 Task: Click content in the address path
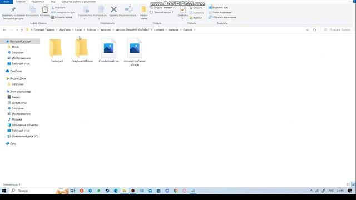159,30
